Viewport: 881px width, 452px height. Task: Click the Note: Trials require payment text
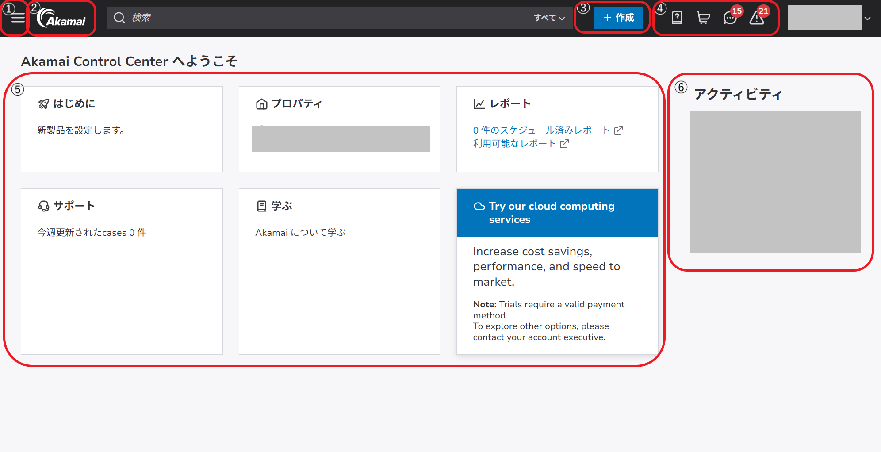point(549,310)
